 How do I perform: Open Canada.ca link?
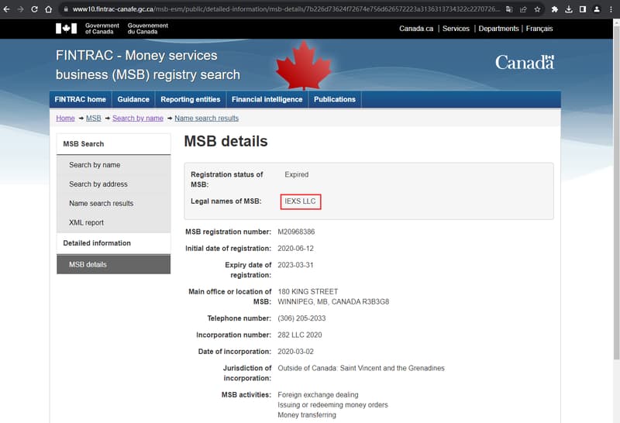point(416,29)
